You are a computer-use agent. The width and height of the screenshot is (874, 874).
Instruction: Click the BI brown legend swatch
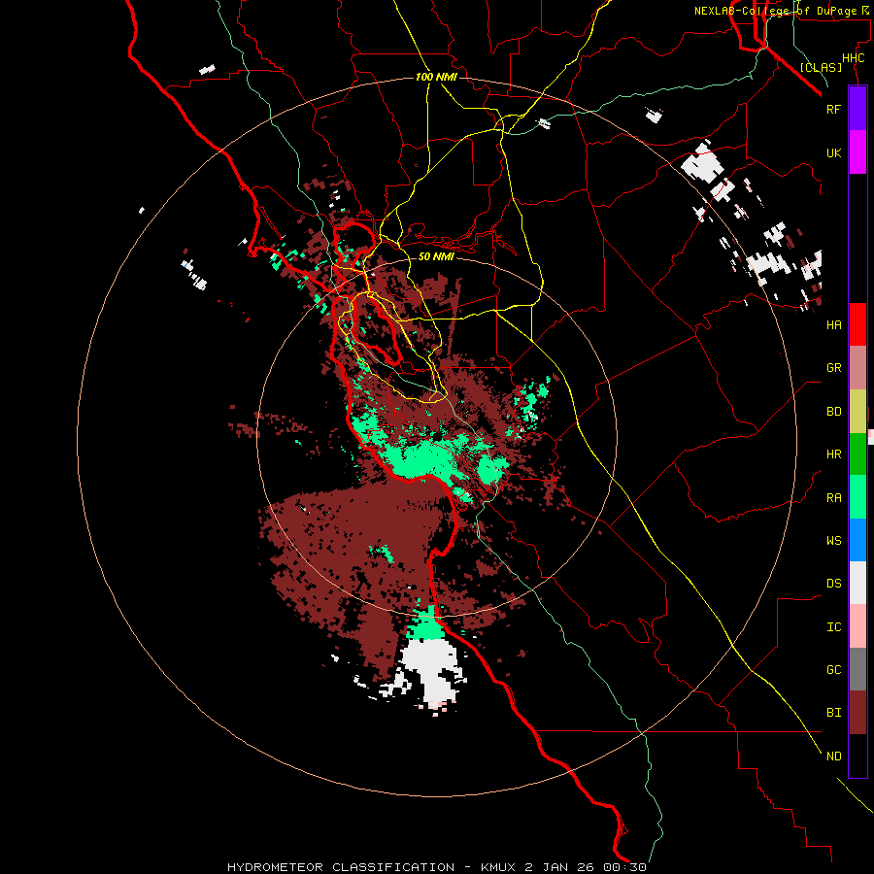857,713
